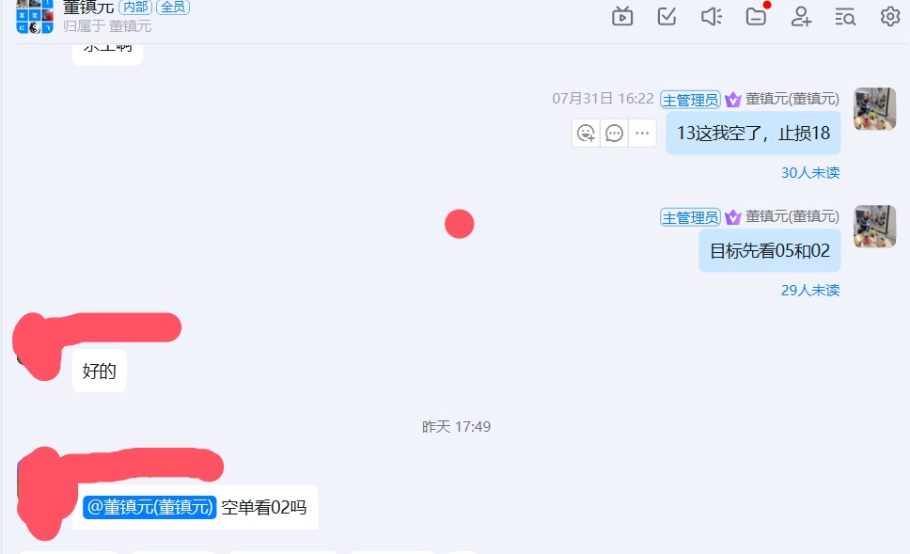Viewport: 910px width, 554px height.
Task: Open the group tasks checkmark icon
Action: click(667, 16)
